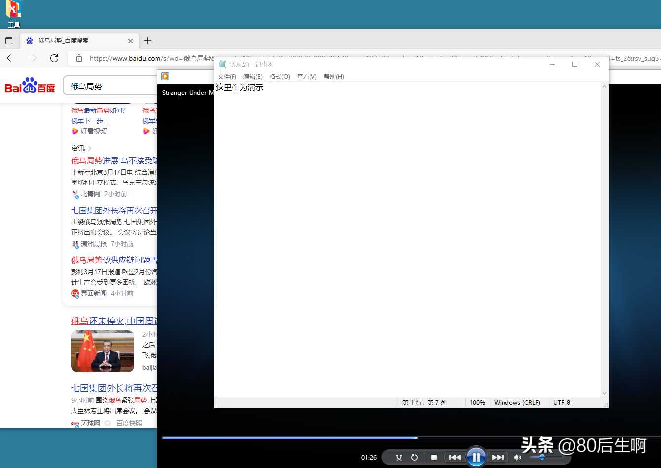Click the Notepad icon in the title bar

pos(222,64)
